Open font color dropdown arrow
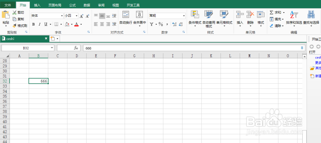Screen dimensions: 321x143 click(81, 25)
